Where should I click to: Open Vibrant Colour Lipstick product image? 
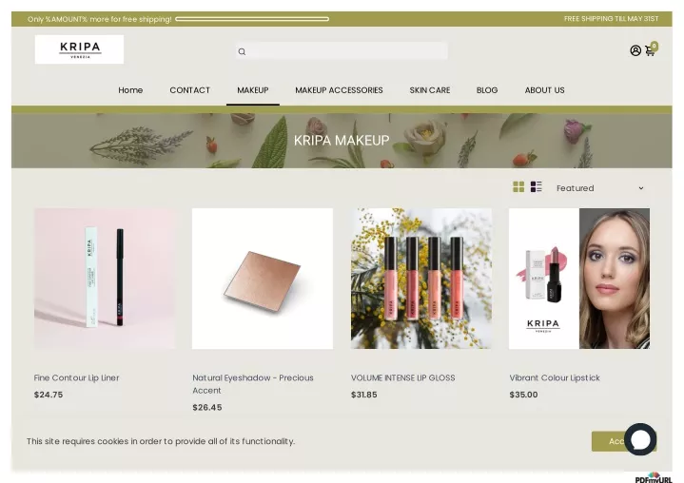click(x=579, y=279)
